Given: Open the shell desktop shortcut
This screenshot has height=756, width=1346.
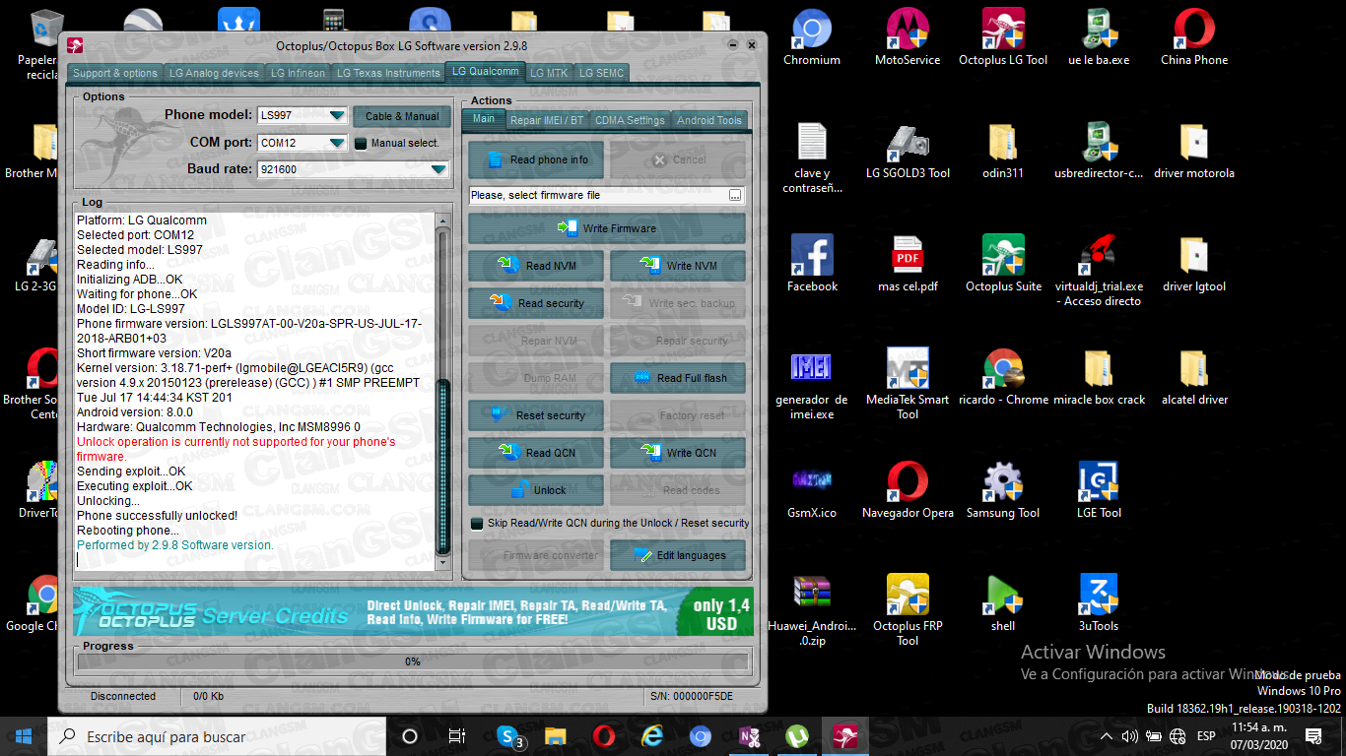Looking at the screenshot, I should pos(1003,603).
